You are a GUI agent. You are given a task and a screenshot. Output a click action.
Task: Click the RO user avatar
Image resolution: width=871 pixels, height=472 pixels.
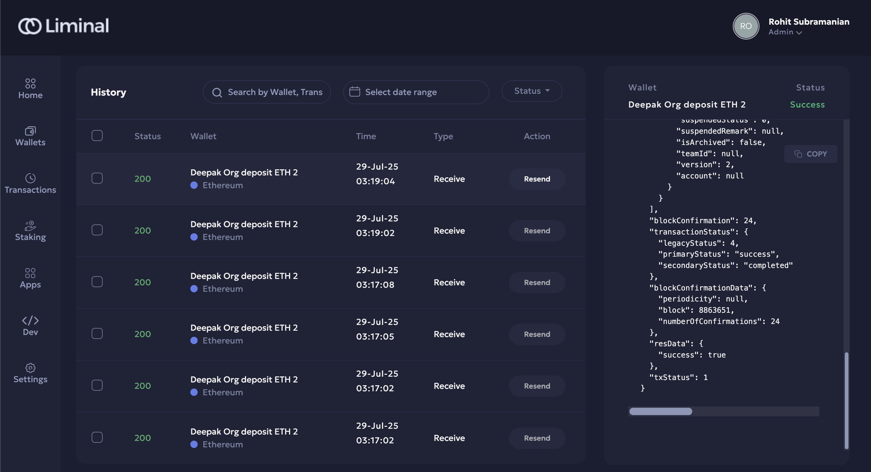pos(746,26)
